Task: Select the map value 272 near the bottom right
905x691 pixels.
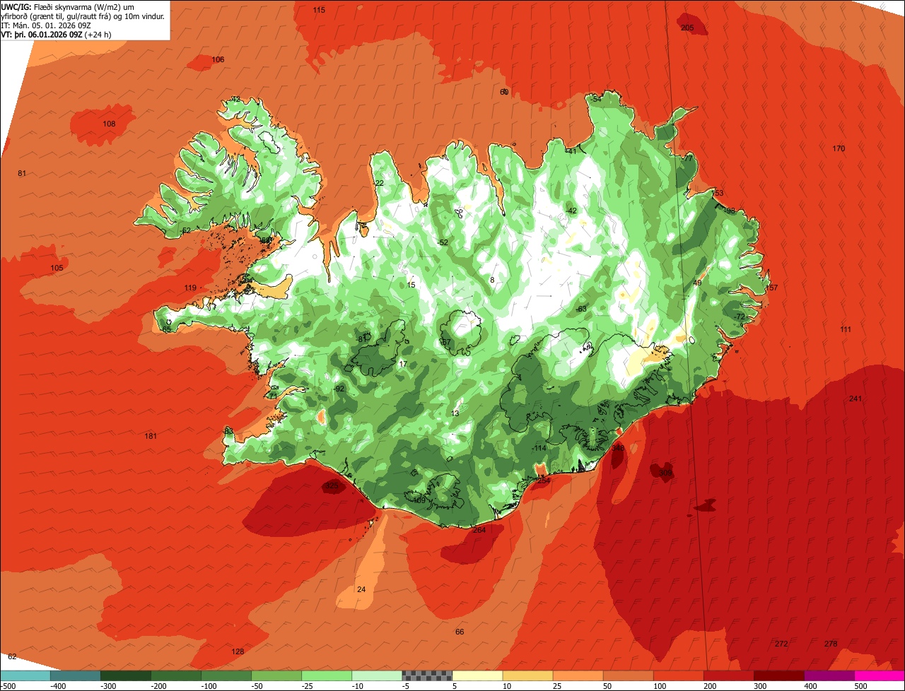Action: coord(781,644)
